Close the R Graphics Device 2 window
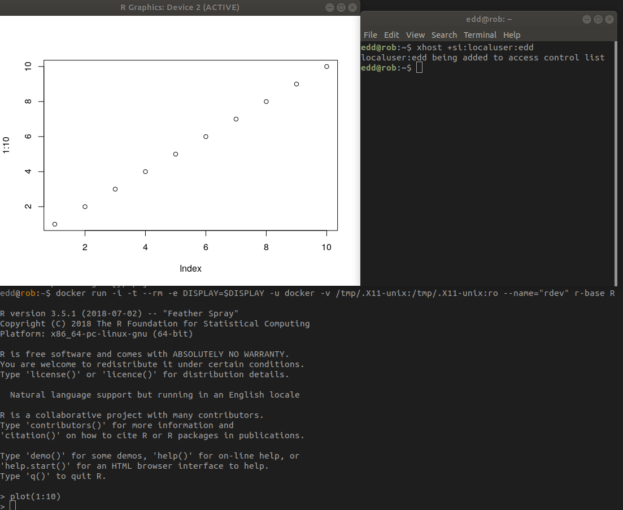 352,7
